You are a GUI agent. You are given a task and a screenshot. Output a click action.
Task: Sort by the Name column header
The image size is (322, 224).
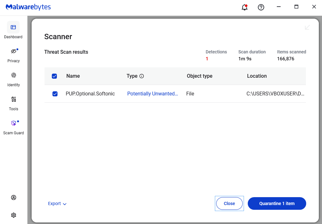point(73,76)
